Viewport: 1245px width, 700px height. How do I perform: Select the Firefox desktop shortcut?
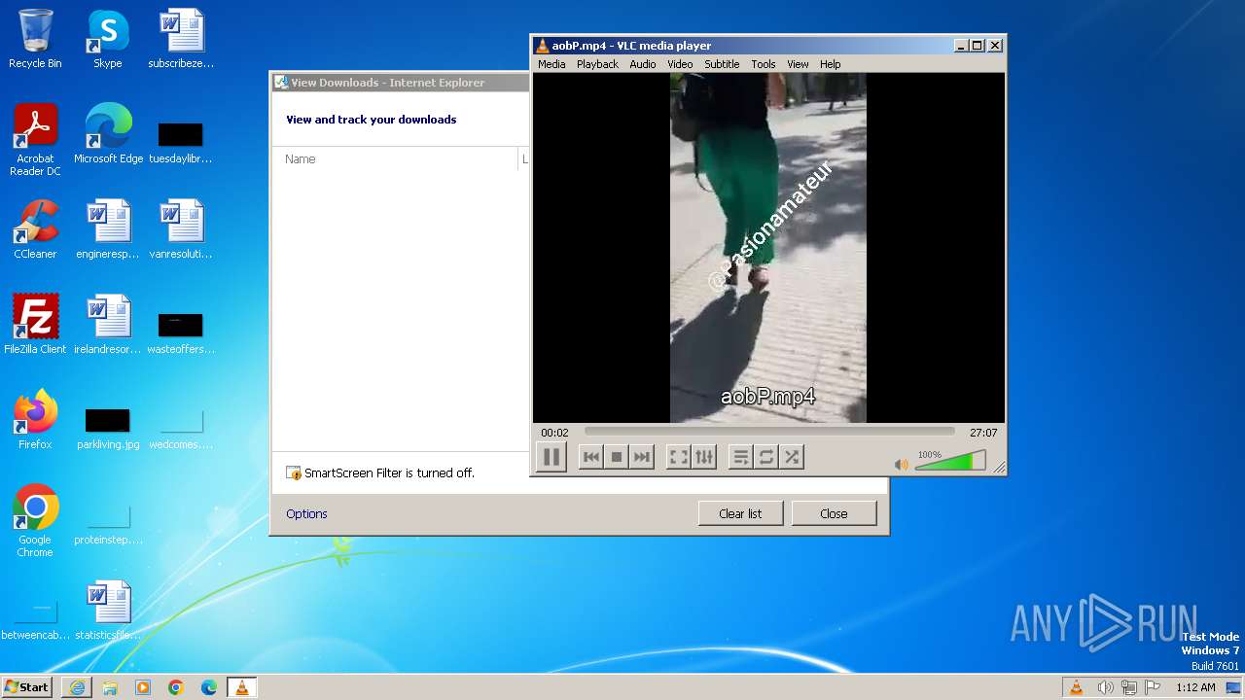35,420
